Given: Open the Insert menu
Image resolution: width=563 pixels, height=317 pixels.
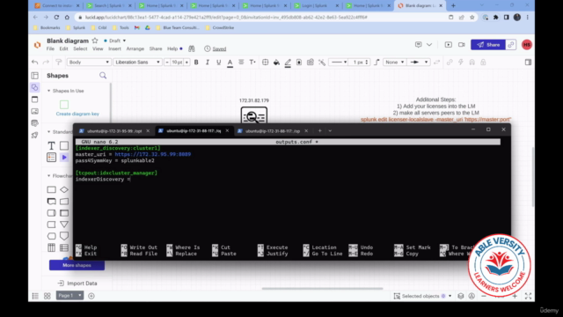Looking at the screenshot, I should [114, 48].
